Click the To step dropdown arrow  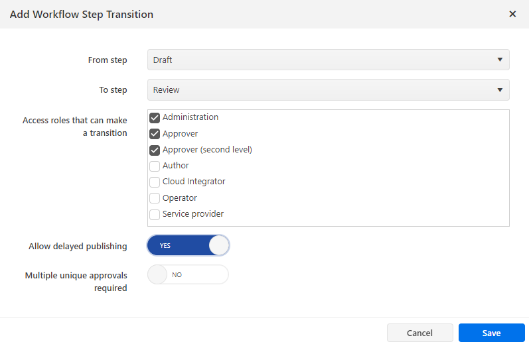pos(500,89)
